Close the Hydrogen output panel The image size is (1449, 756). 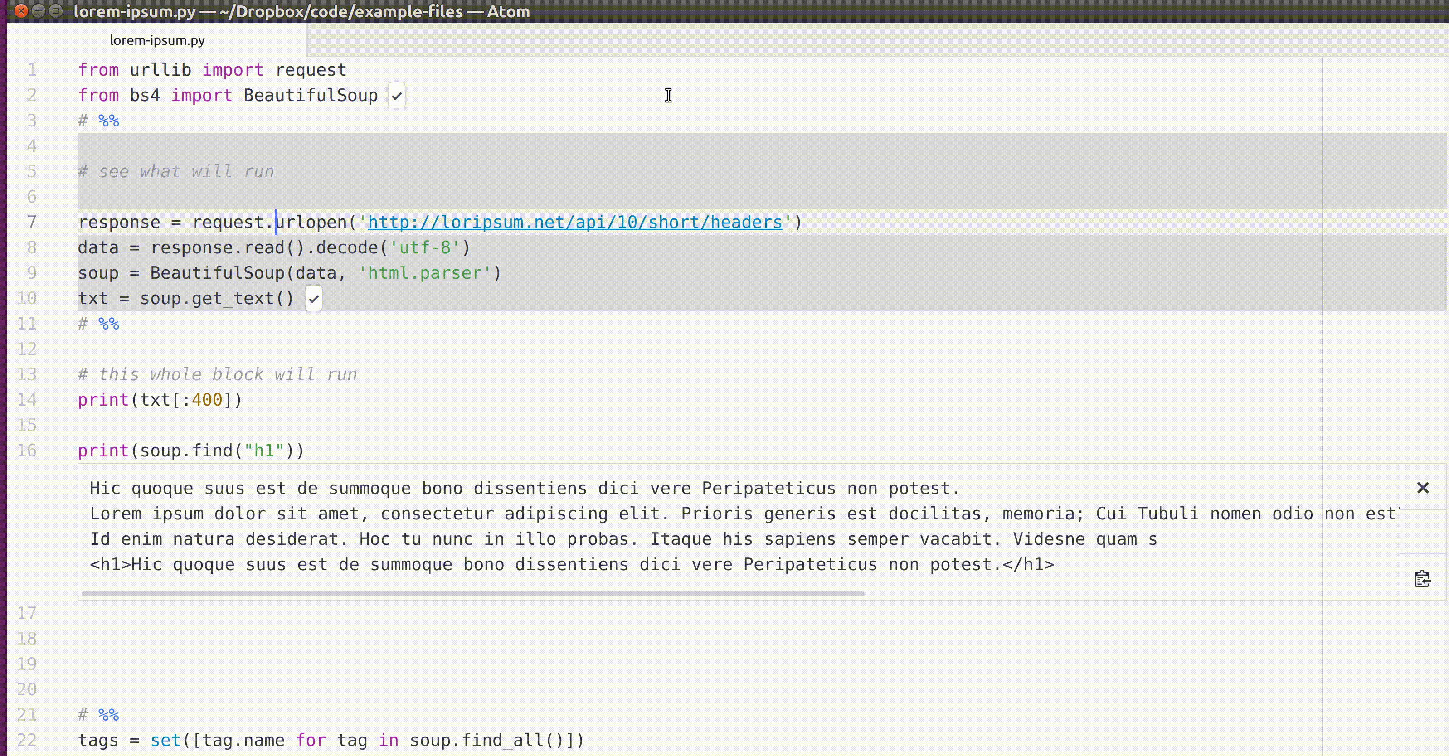pos(1424,488)
